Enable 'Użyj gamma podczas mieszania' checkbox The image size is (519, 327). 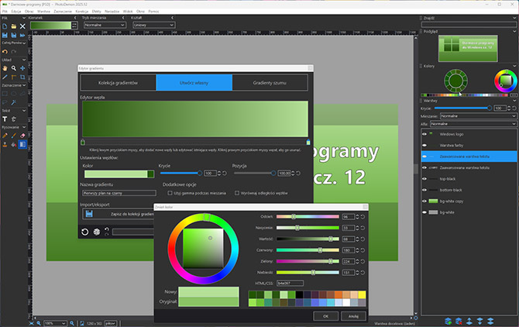170,193
